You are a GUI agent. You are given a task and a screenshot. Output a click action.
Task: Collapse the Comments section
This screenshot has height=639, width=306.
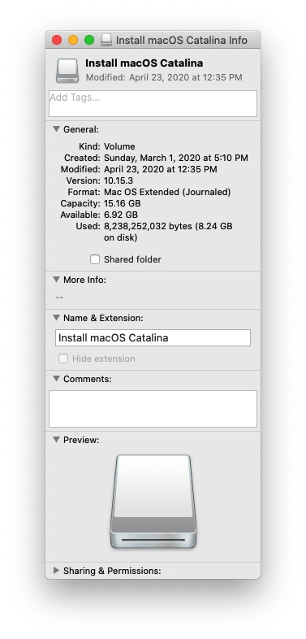pos(57,379)
